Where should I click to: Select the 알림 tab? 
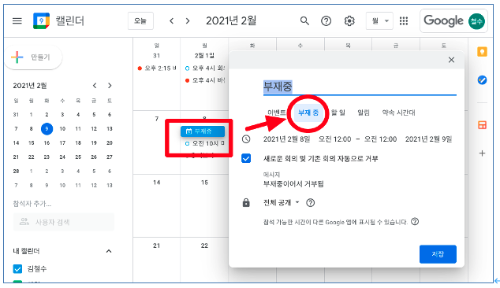point(364,113)
